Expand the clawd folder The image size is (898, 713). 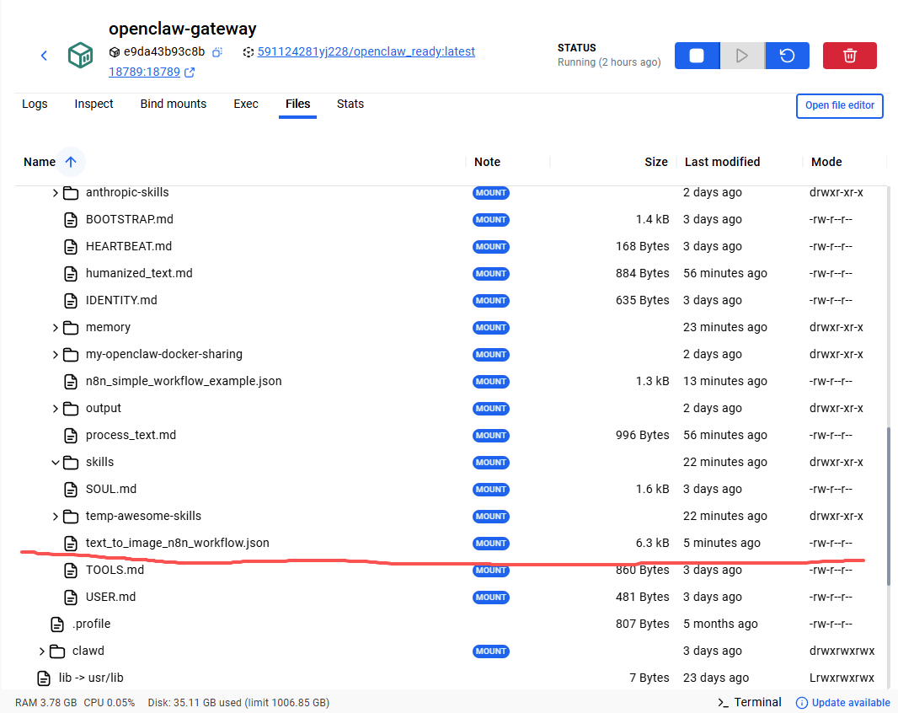point(42,651)
